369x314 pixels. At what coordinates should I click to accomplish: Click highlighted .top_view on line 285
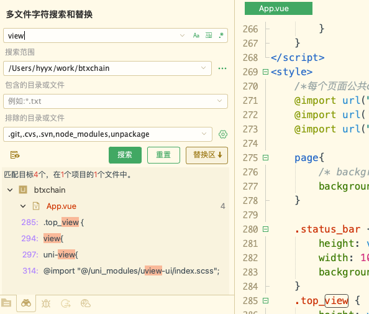321,301
